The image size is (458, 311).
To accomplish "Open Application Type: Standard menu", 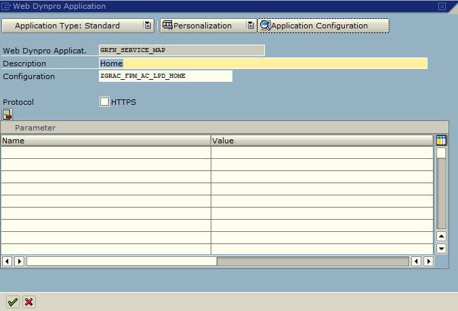I will pyautogui.click(x=77, y=26).
